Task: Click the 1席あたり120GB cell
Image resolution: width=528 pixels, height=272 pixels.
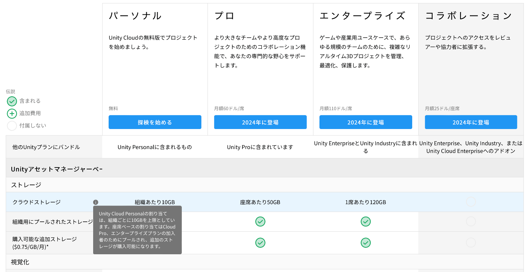Action: point(365,202)
